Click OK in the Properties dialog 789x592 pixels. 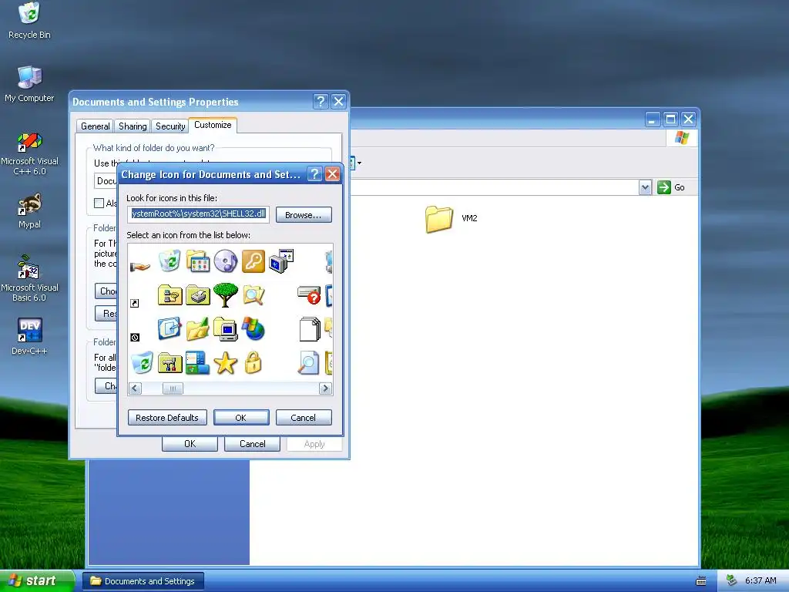190,444
